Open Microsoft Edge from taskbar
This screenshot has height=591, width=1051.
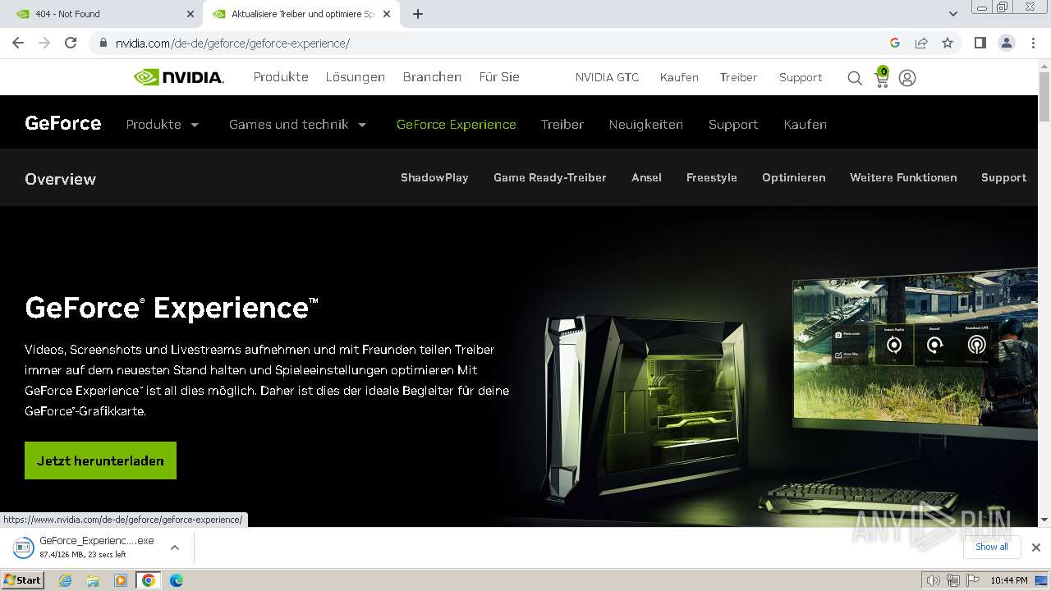(177, 580)
